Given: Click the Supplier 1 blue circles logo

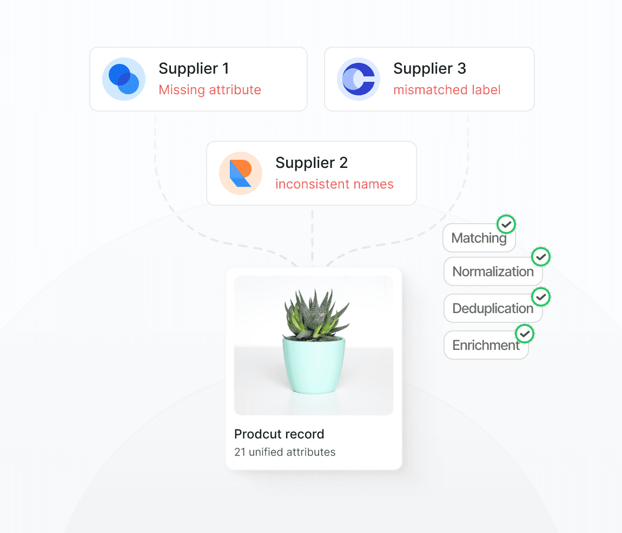Looking at the screenshot, I should pos(124,79).
